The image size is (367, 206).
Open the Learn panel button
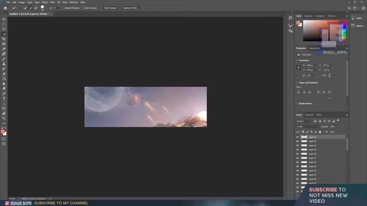[x=356, y=18]
